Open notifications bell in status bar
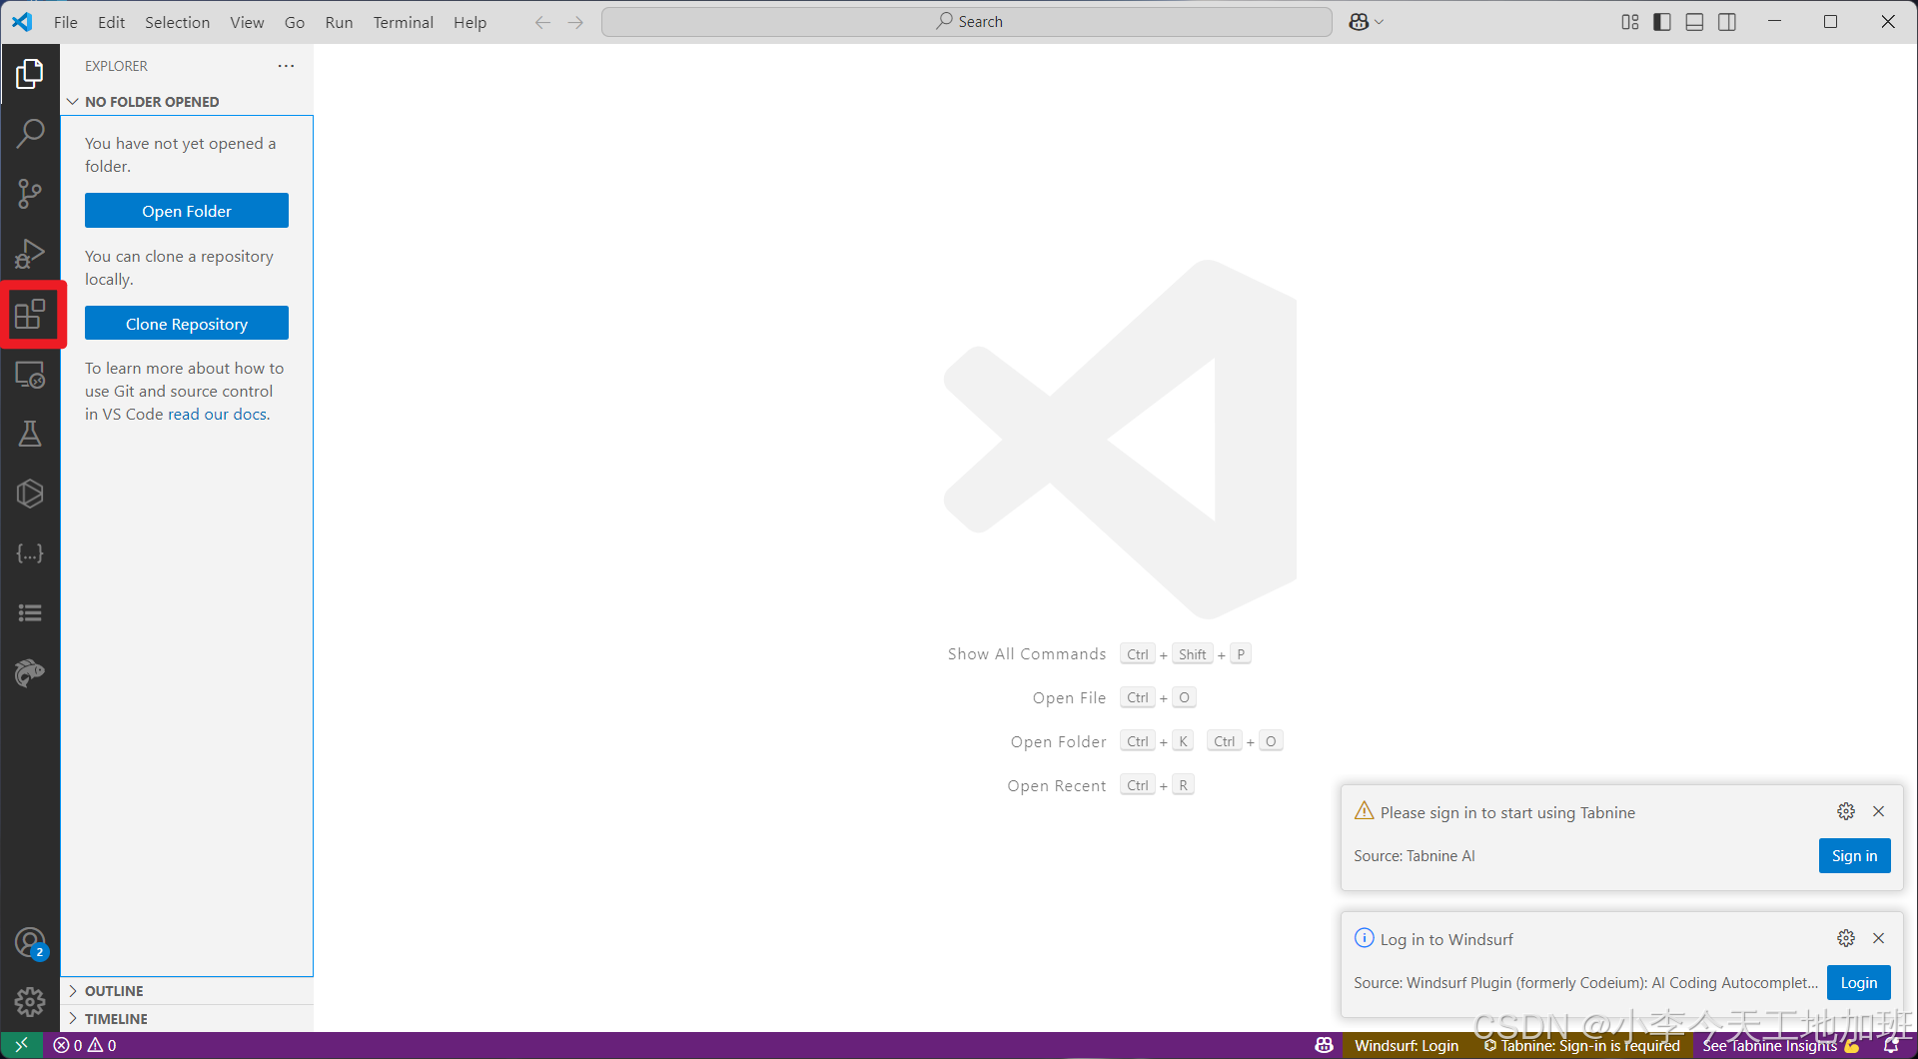1918x1059 pixels. pos(1890,1045)
